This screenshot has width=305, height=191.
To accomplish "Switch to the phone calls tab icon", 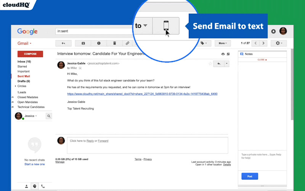I will pyautogui.click(x=43, y=186).
